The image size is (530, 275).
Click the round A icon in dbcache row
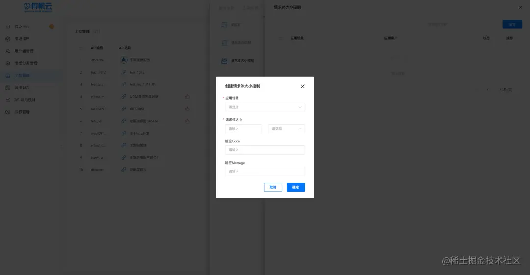click(123, 60)
